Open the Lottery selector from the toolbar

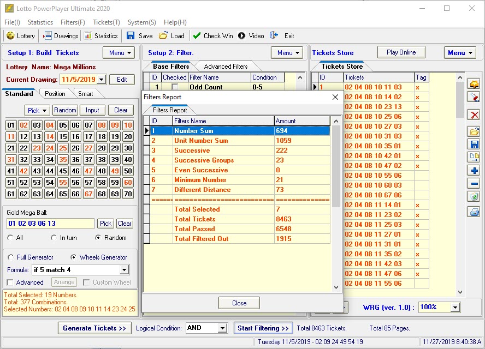pyautogui.click(x=20, y=36)
